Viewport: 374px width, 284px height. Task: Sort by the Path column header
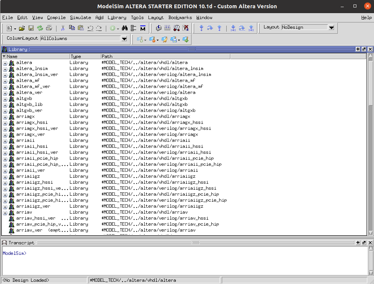pos(166,57)
